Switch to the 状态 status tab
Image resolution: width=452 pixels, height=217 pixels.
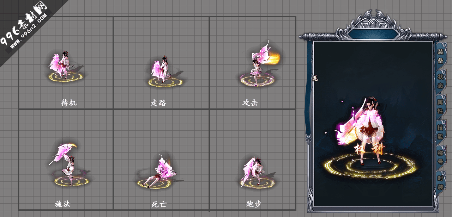pyautogui.click(x=440, y=81)
